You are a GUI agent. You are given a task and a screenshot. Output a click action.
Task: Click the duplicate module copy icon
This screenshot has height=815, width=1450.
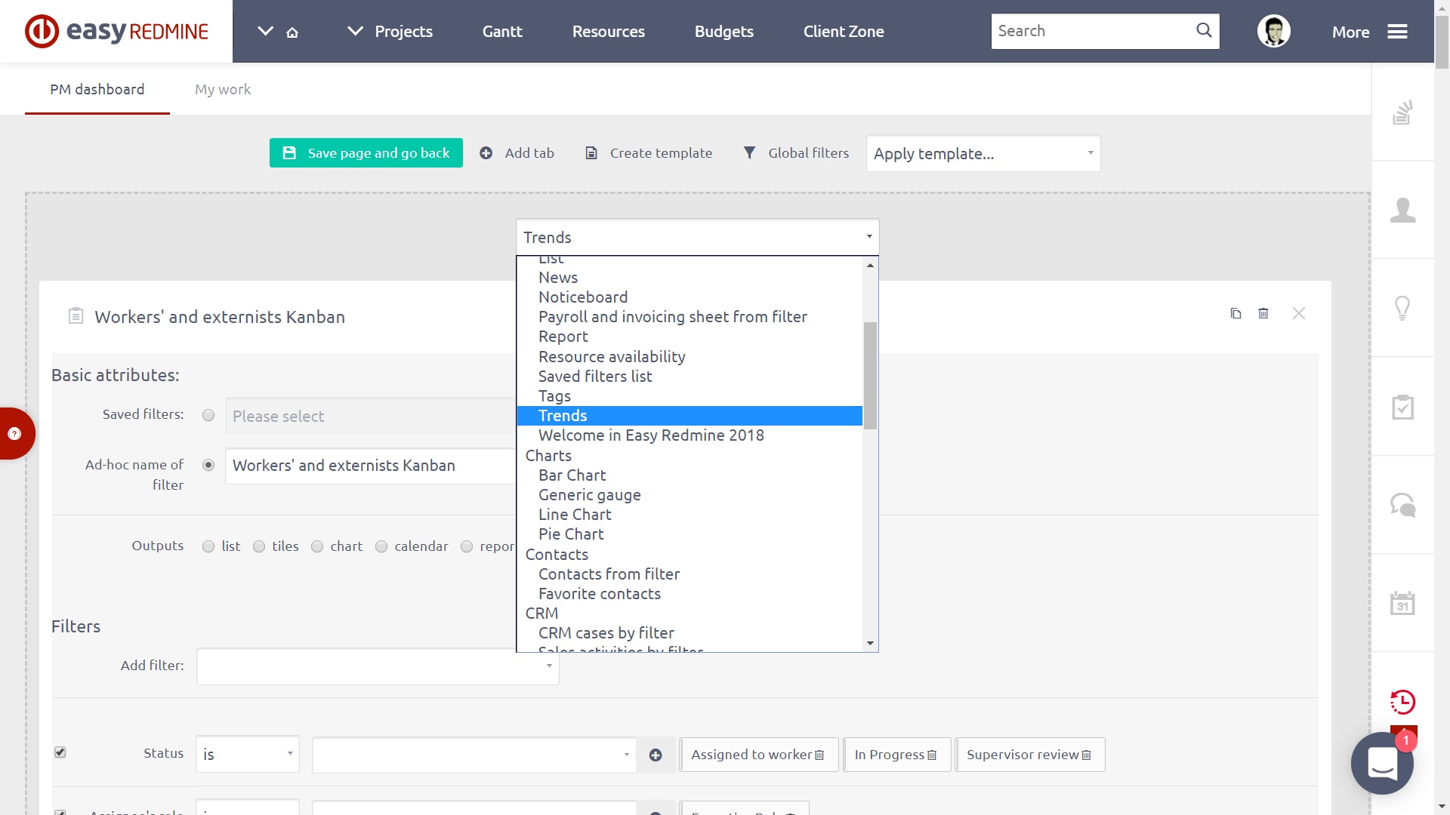tap(1236, 313)
